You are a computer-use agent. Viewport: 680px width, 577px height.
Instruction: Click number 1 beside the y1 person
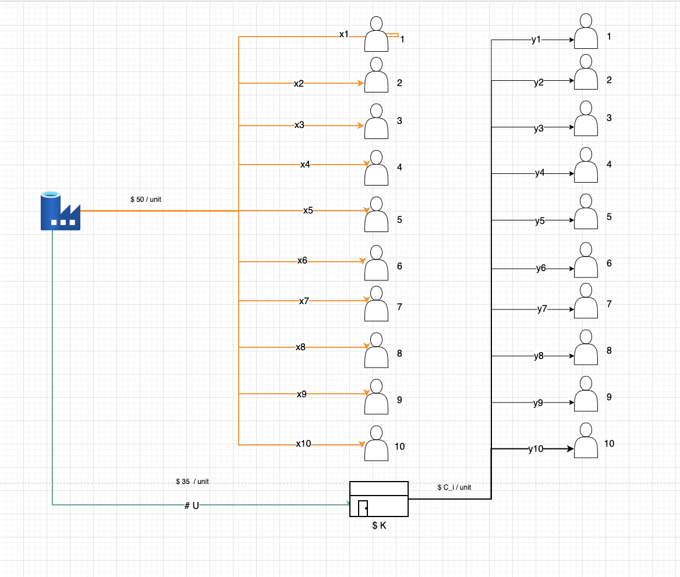click(609, 37)
